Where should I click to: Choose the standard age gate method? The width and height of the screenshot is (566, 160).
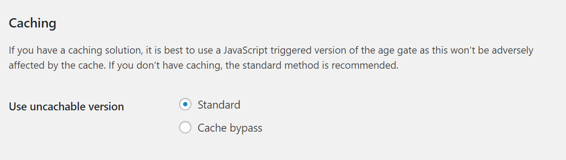185,105
